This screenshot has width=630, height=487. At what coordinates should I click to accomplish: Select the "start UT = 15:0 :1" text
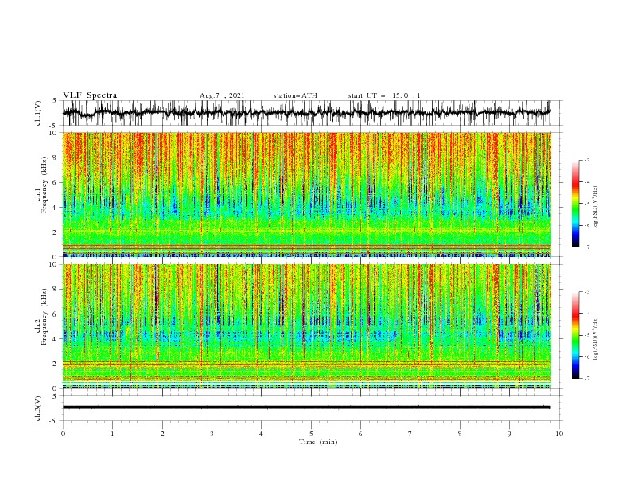pos(384,95)
